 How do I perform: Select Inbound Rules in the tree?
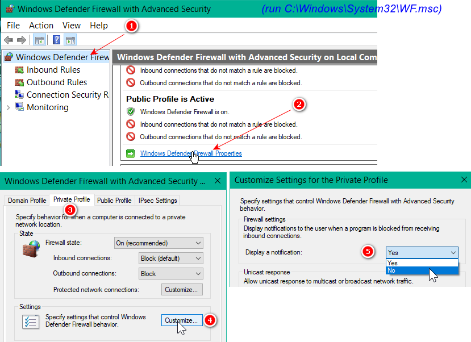(53, 70)
